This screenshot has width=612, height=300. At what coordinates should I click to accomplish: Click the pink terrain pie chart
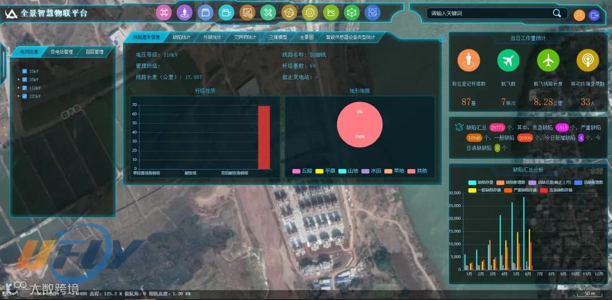[359, 125]
